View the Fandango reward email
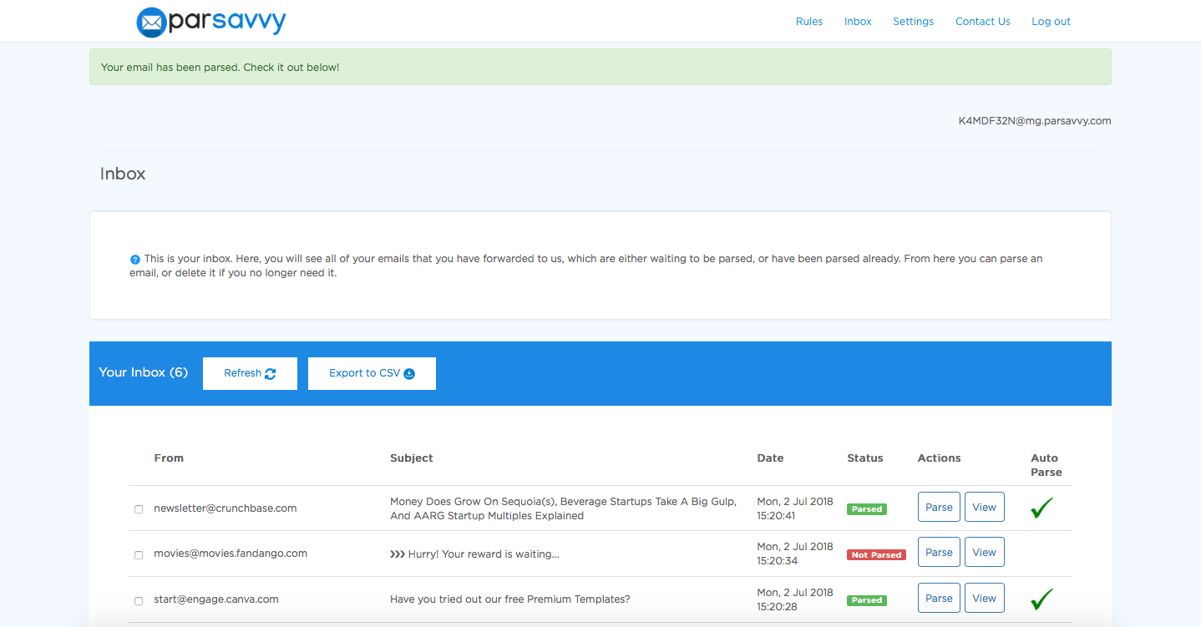This screenshot has width=1201, height=627. pyautogui.click(x=985, y=552)
